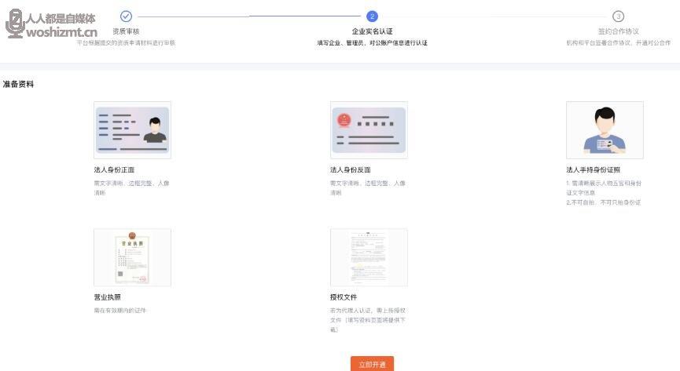Click the step 3 number circle
680x371 pixels.
618,16
